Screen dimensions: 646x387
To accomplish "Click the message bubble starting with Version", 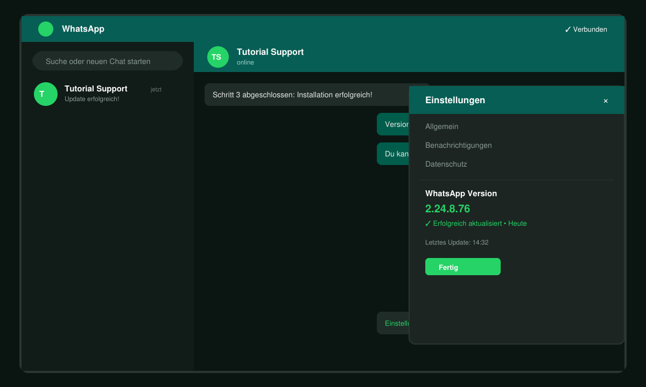I will tap(393, 124).
